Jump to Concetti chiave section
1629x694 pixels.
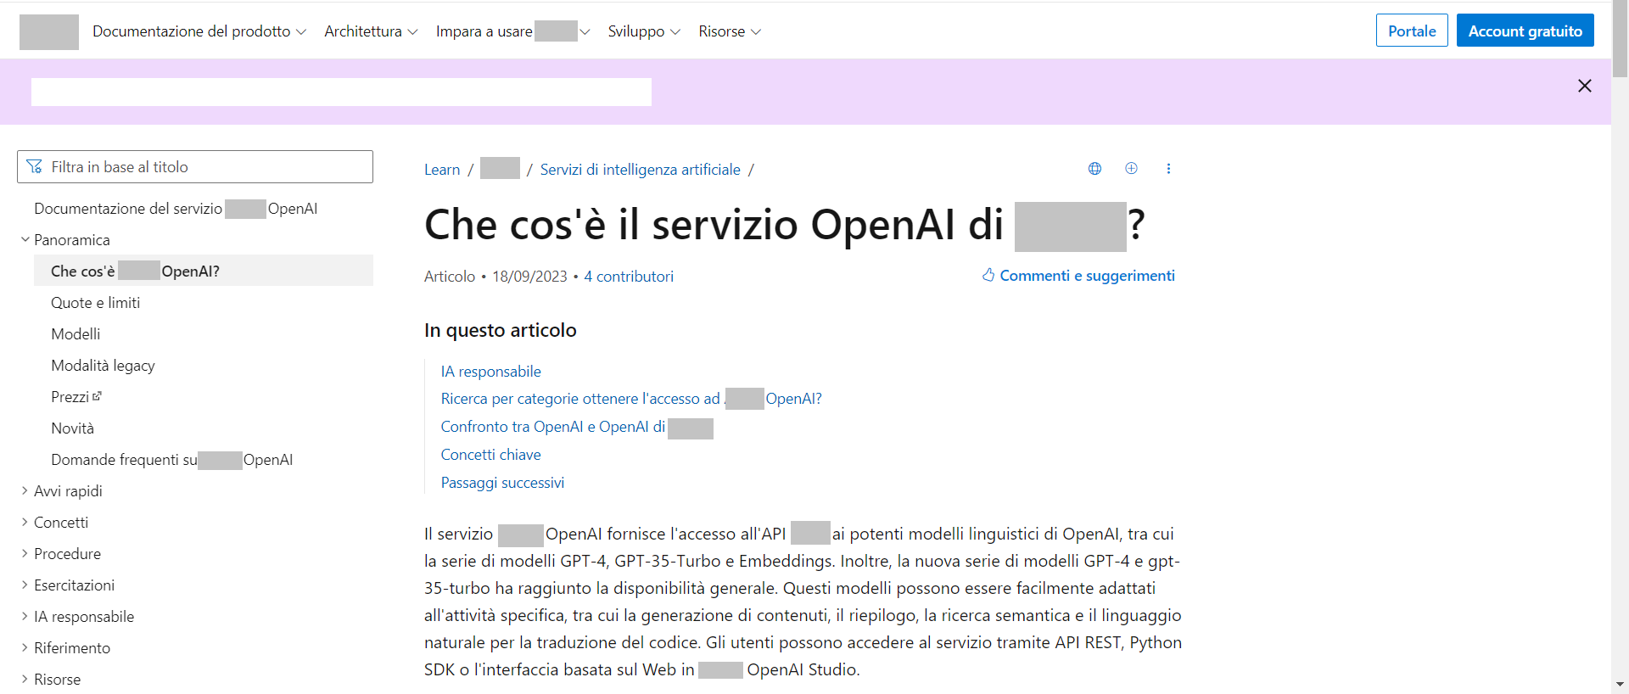(490, 455)
